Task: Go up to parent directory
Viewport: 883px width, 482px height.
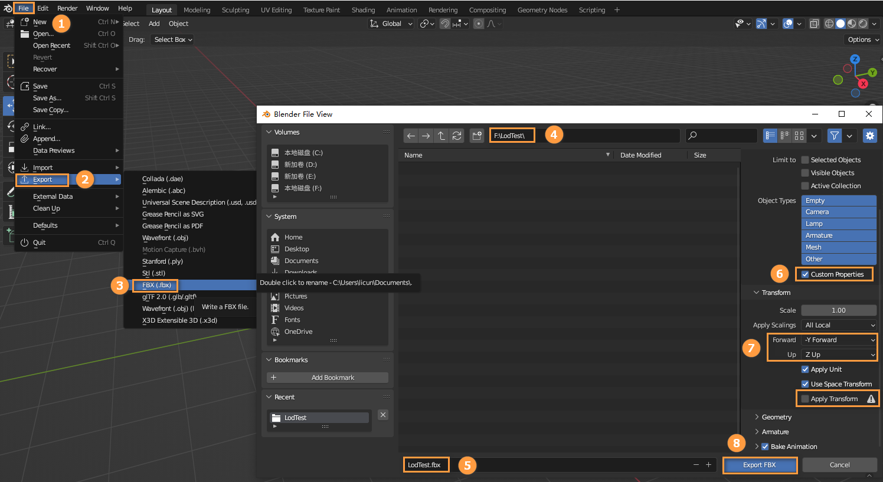Action: pyautogui.click(x=441, y=136)
